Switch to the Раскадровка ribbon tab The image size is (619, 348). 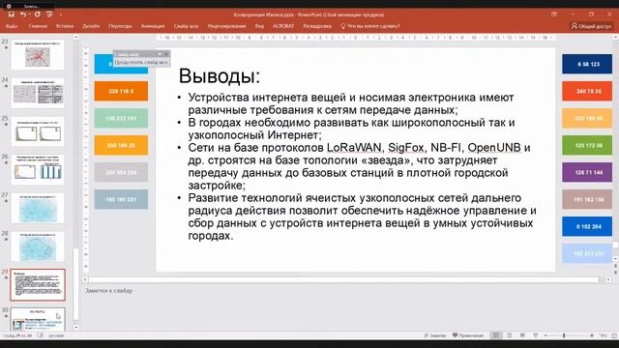(x=317, y=26)
